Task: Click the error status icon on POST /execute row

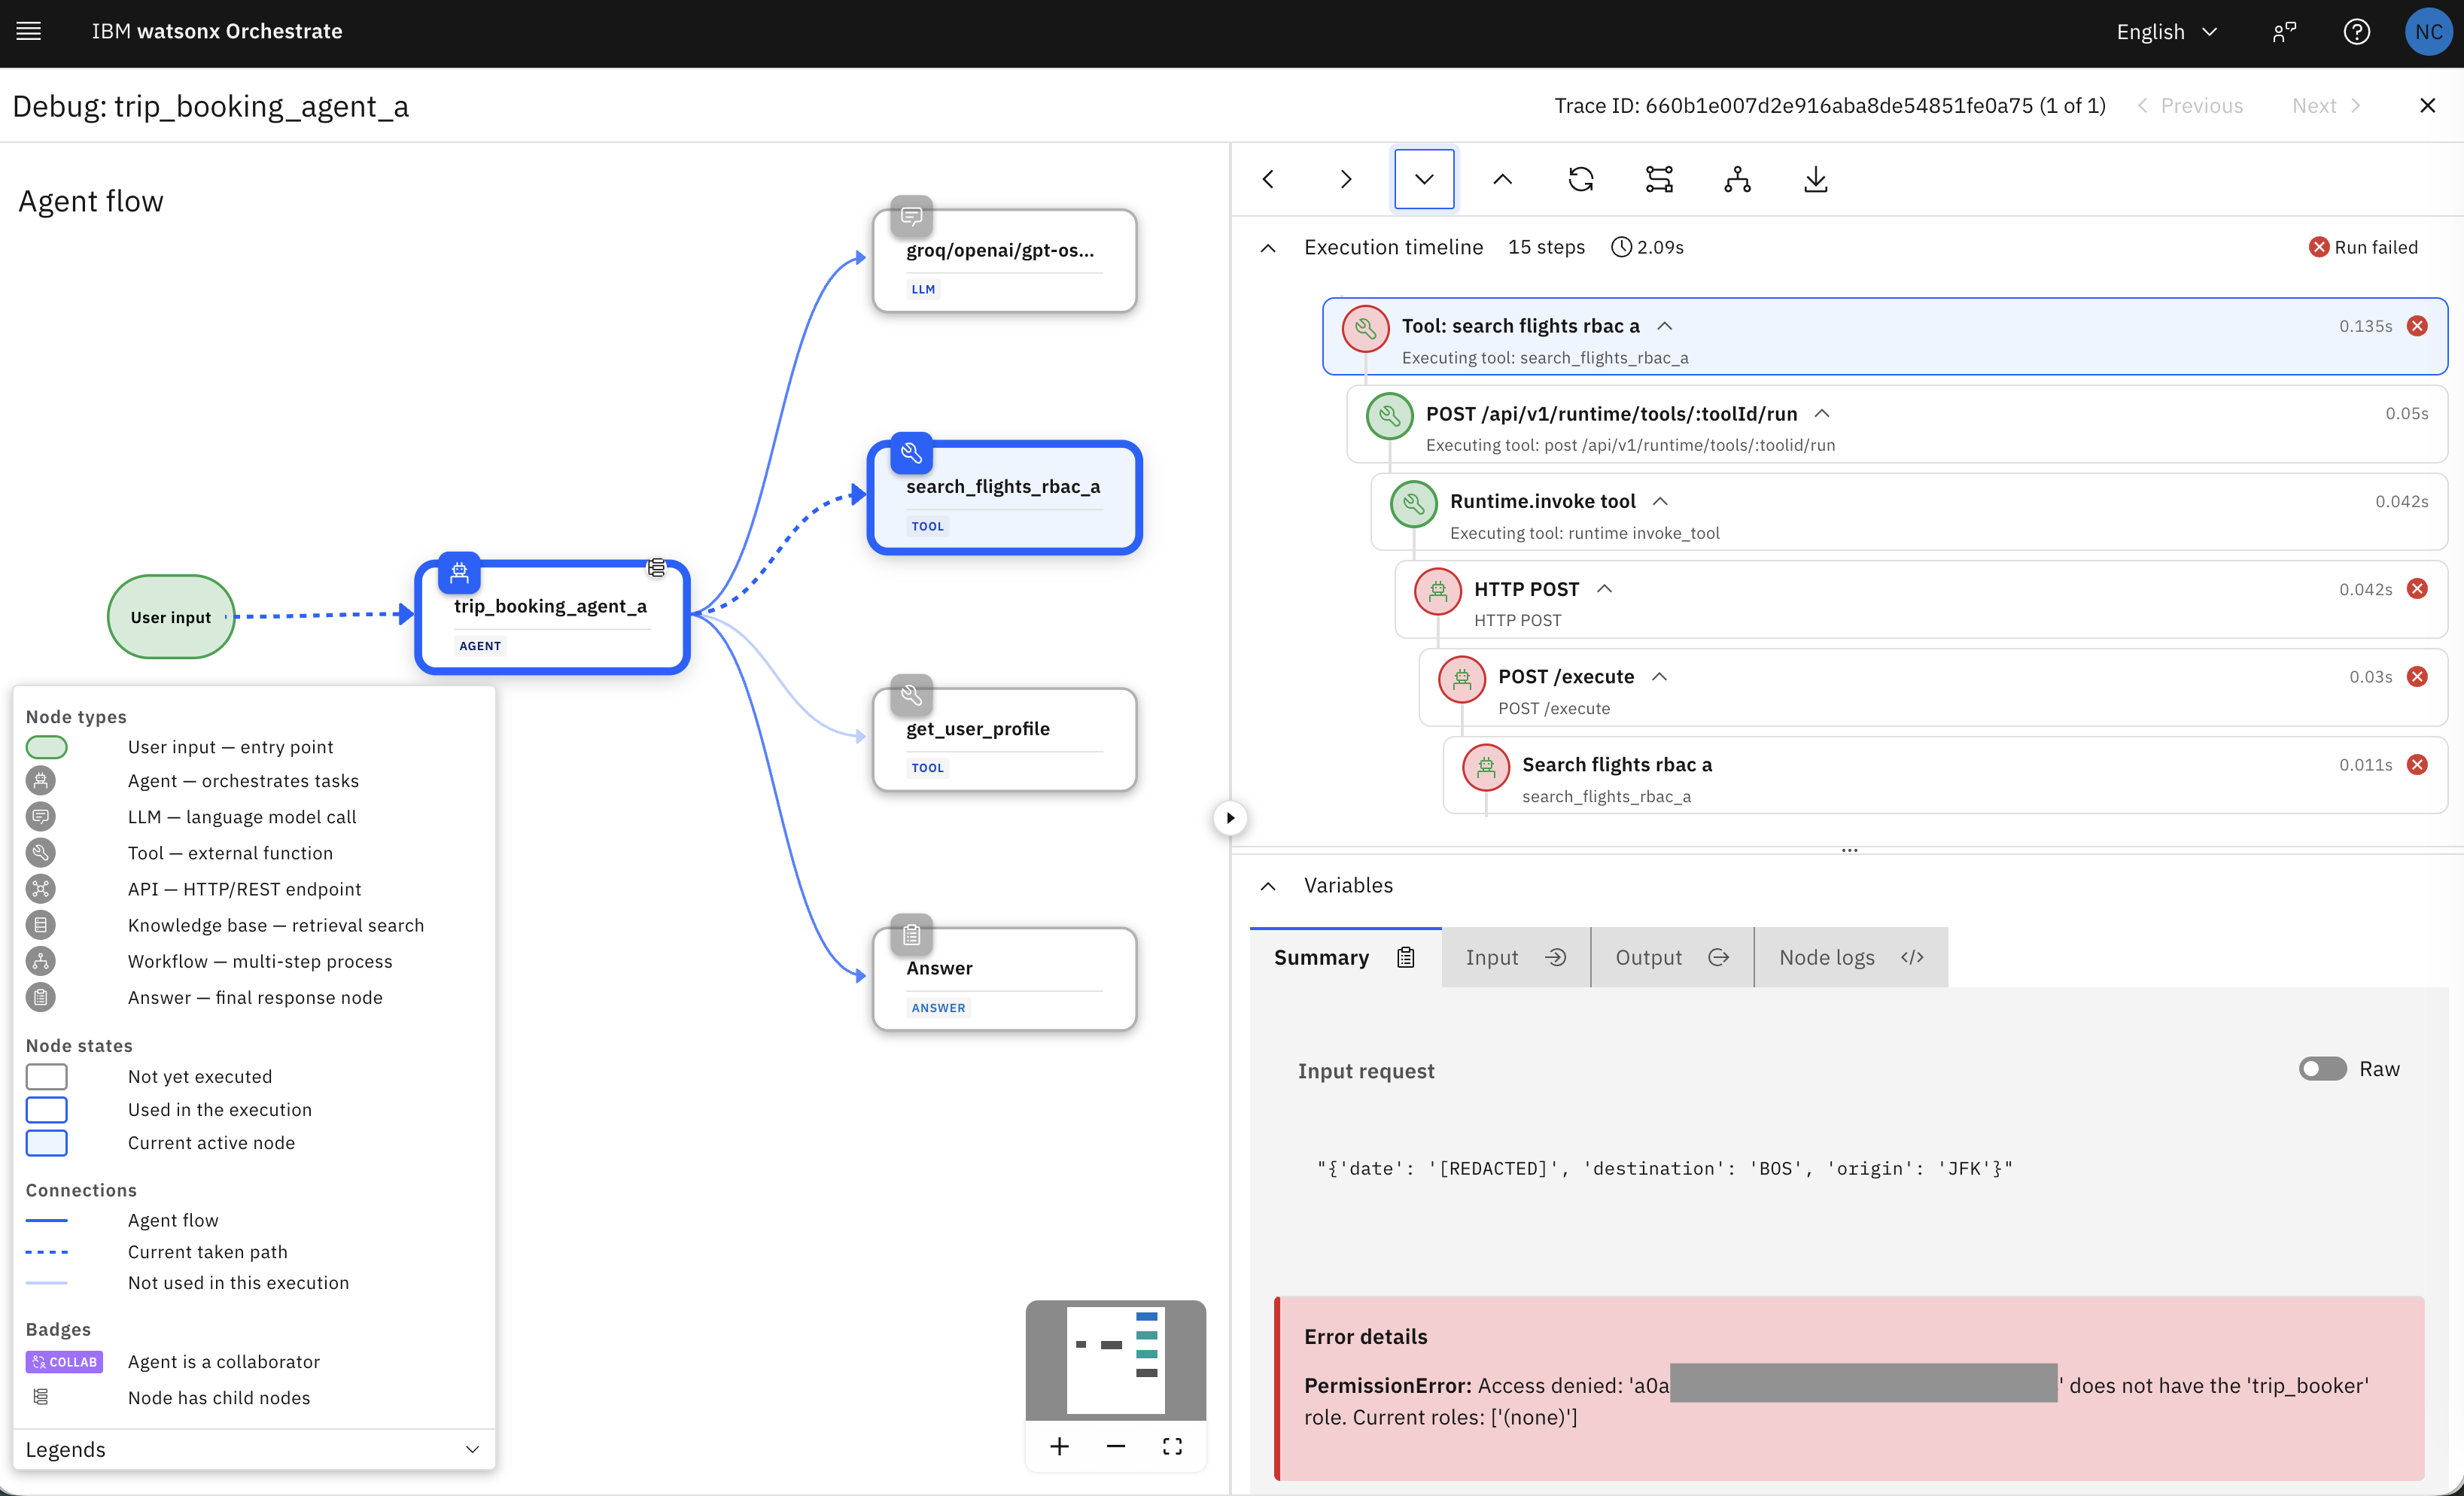Action: click(x=2417, y=677)
